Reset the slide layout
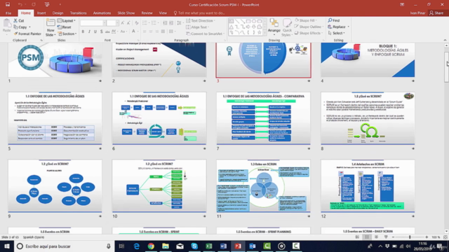Image resolution: width=449 pixels, height=252 pixels. click(64, 27)
